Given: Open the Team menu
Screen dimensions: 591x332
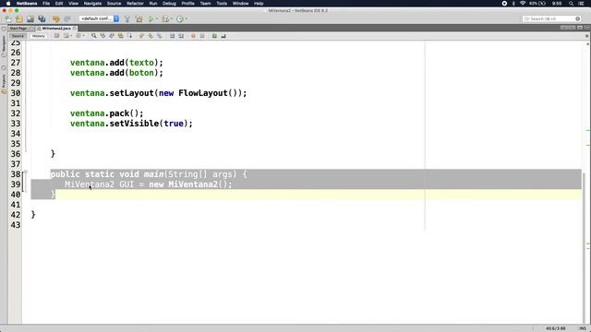Looking at the screenshot, I should pyautogui.click(x=205, y=4).
